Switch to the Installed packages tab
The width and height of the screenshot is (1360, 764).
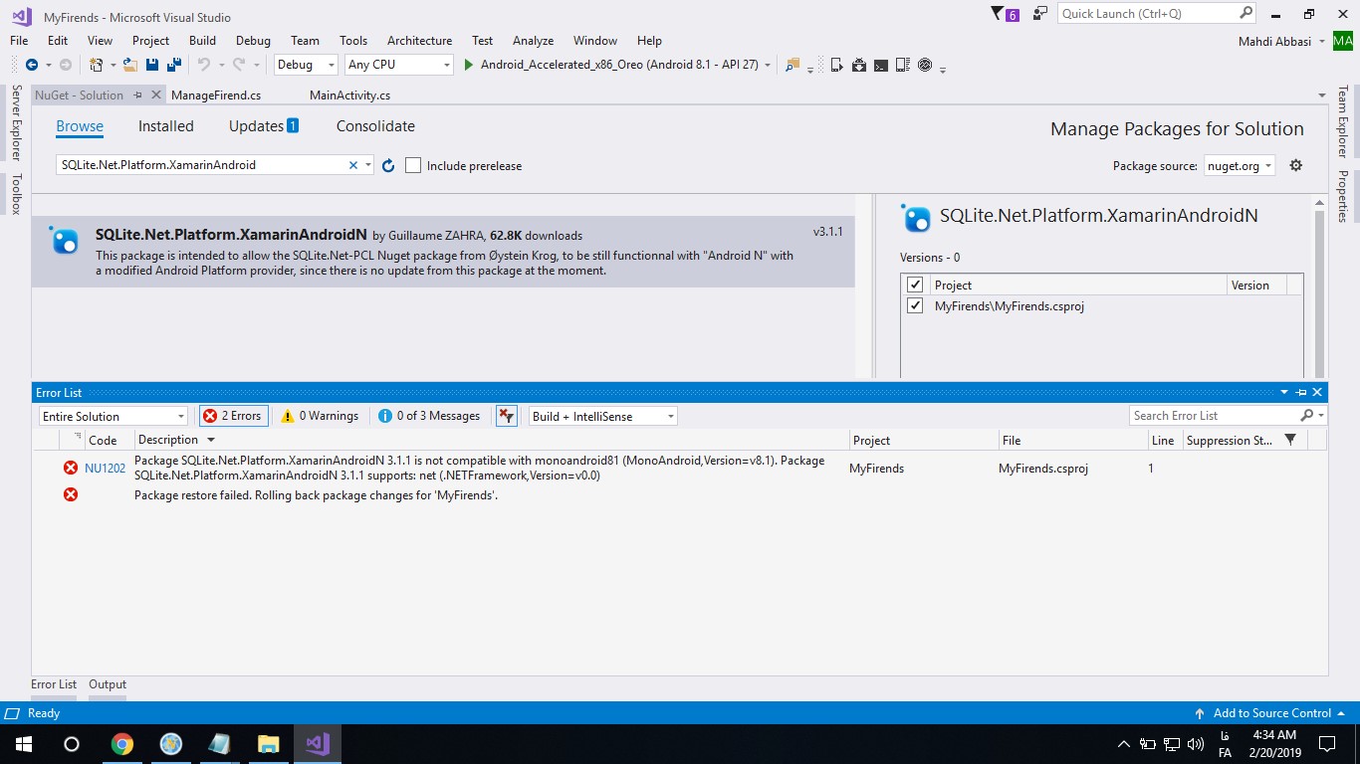165,126
